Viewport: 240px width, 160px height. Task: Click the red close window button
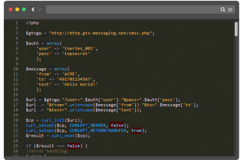(10, 10)
